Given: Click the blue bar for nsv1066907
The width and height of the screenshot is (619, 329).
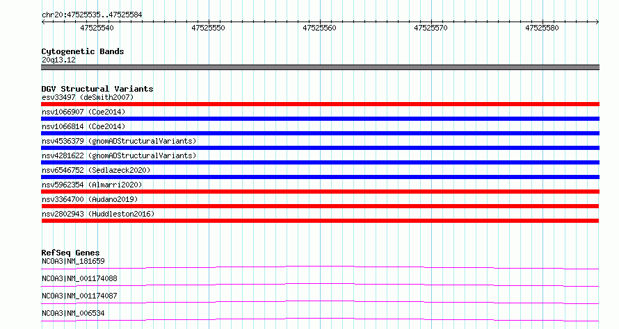Looking at the screenshot, I should [320, 119].
